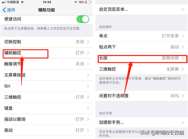Select the 长按 custom action row

(141, 58)
